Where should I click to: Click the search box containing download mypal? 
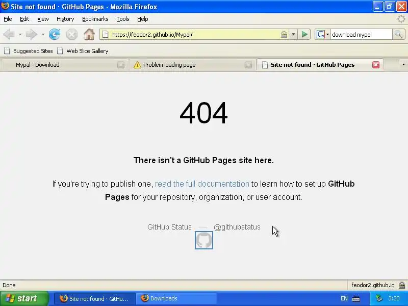pos(361,34)
